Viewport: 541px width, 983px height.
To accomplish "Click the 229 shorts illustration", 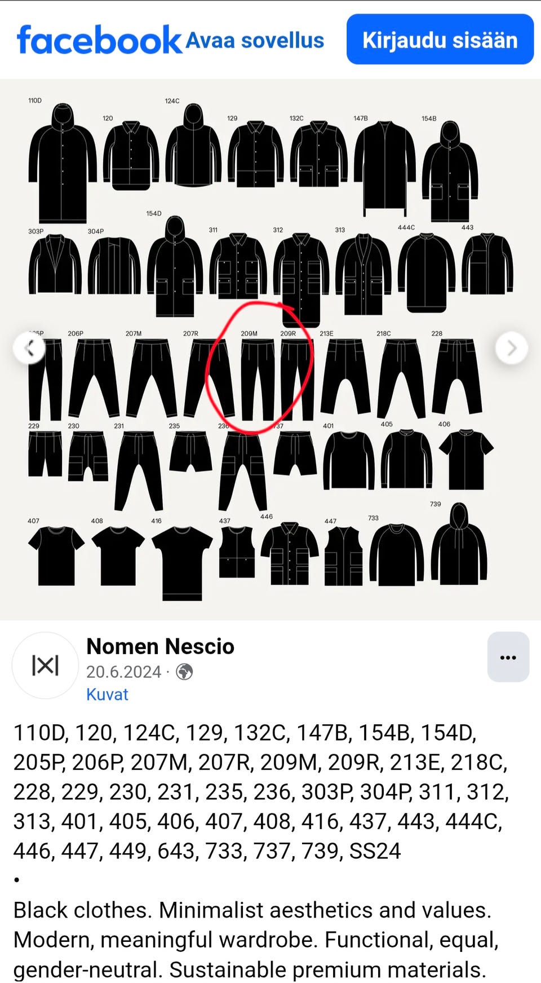I will click(x=45, y=454).
